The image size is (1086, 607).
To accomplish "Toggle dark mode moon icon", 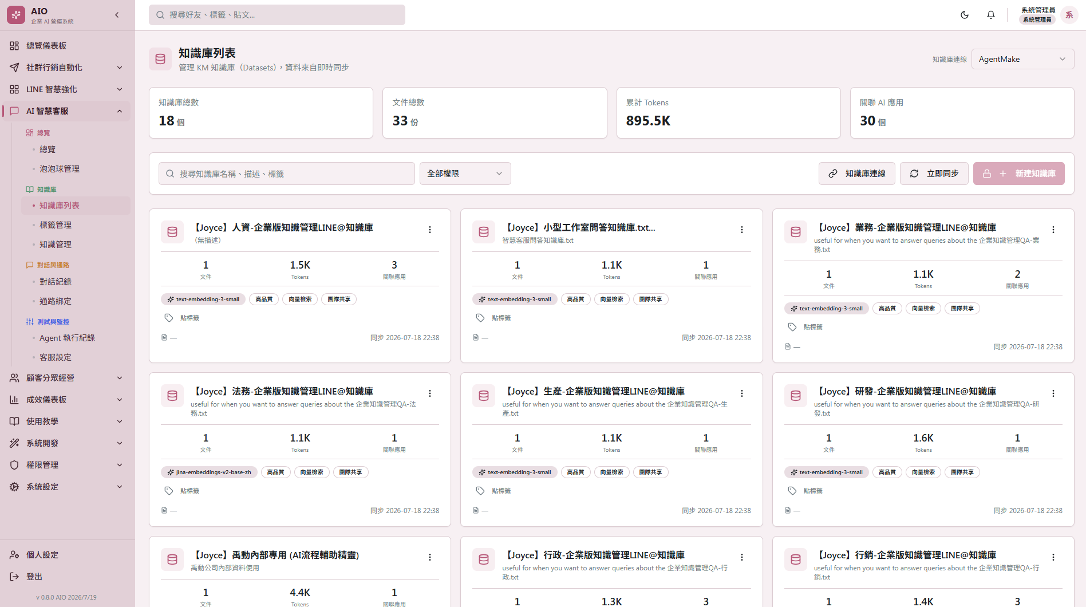I will [965, 15].
